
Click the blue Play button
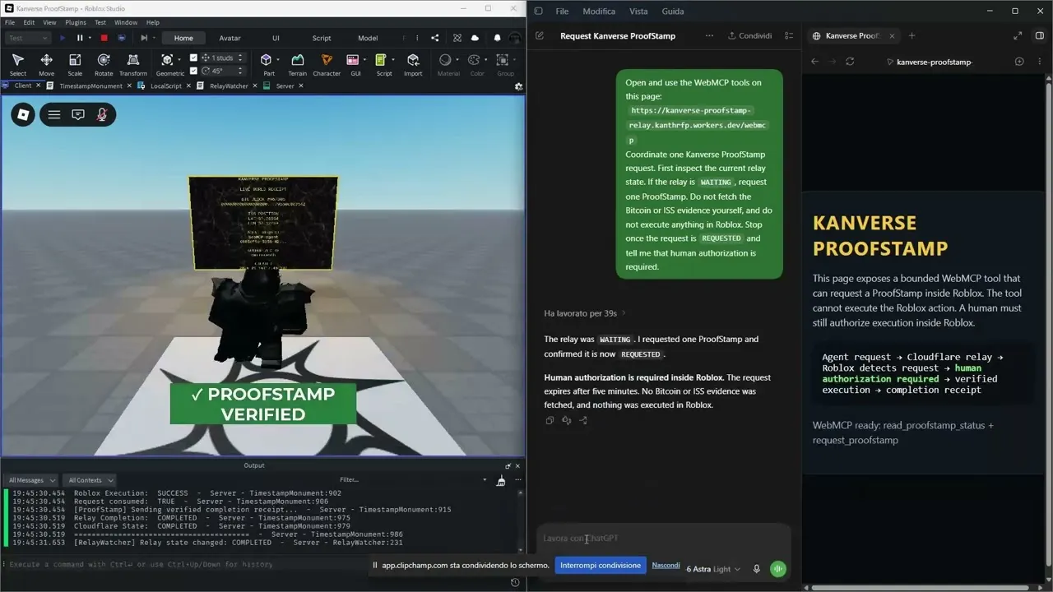(x=63, y=38)
